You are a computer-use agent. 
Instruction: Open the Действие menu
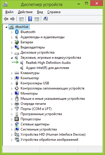(x=25, y=12)
